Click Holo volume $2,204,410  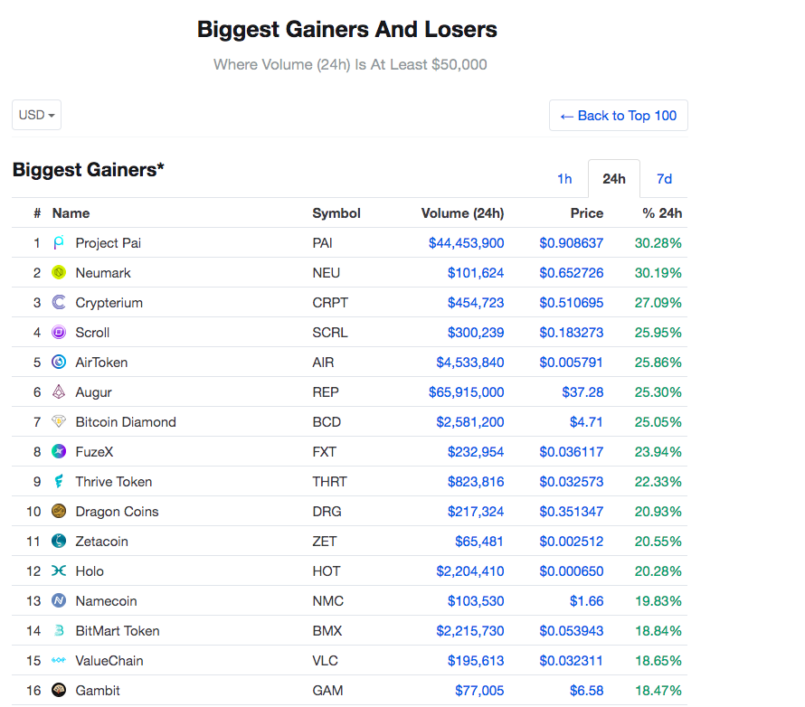click(x=470, y=571)
